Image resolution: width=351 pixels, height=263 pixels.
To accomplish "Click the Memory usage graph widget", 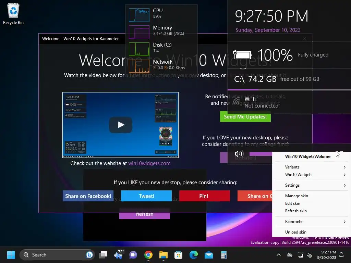I will click(139, 32).
